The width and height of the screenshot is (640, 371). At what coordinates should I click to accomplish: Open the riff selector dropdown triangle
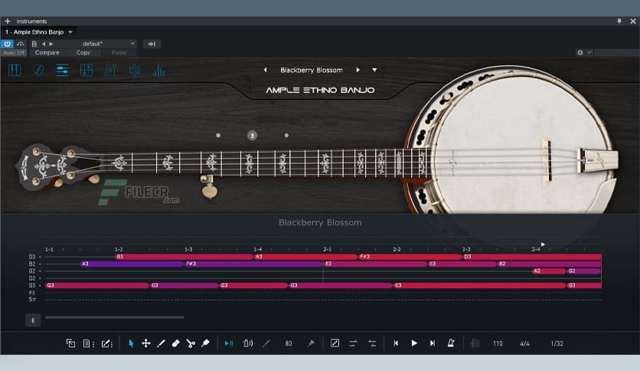pyautogui.click(x=374, y=70)
